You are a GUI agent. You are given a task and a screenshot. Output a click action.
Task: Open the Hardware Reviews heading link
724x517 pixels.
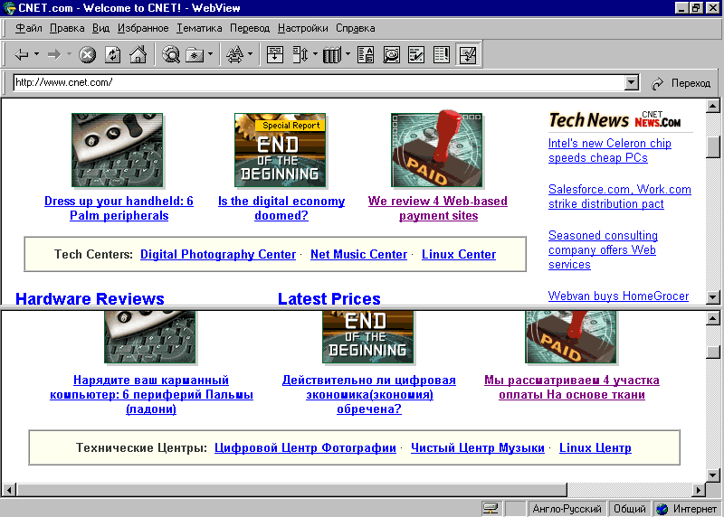pos(90,298)
